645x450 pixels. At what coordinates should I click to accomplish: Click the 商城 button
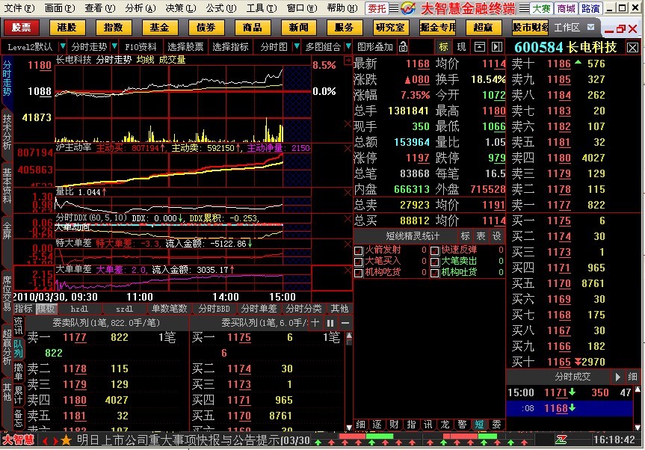point(566,8)
